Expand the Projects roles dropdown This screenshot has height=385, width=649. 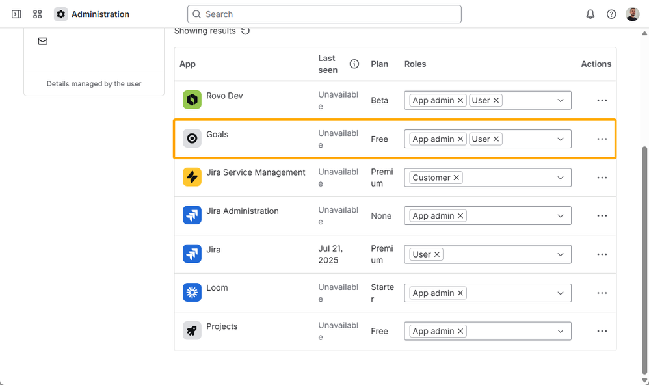point(561,331)
